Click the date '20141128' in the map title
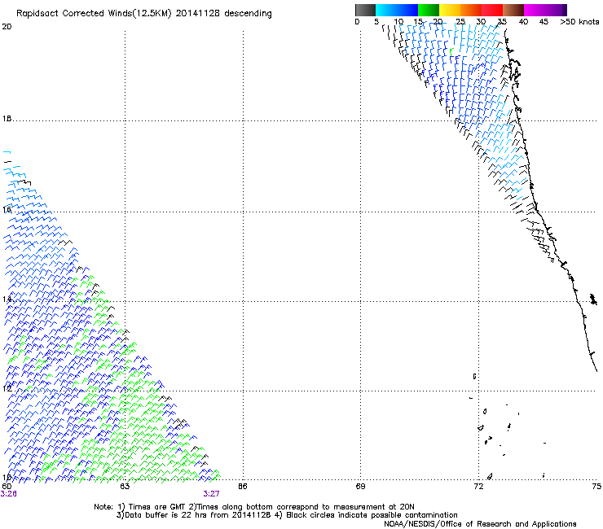Viewport: 603px width, 529px height. click(x=198, y=13)
